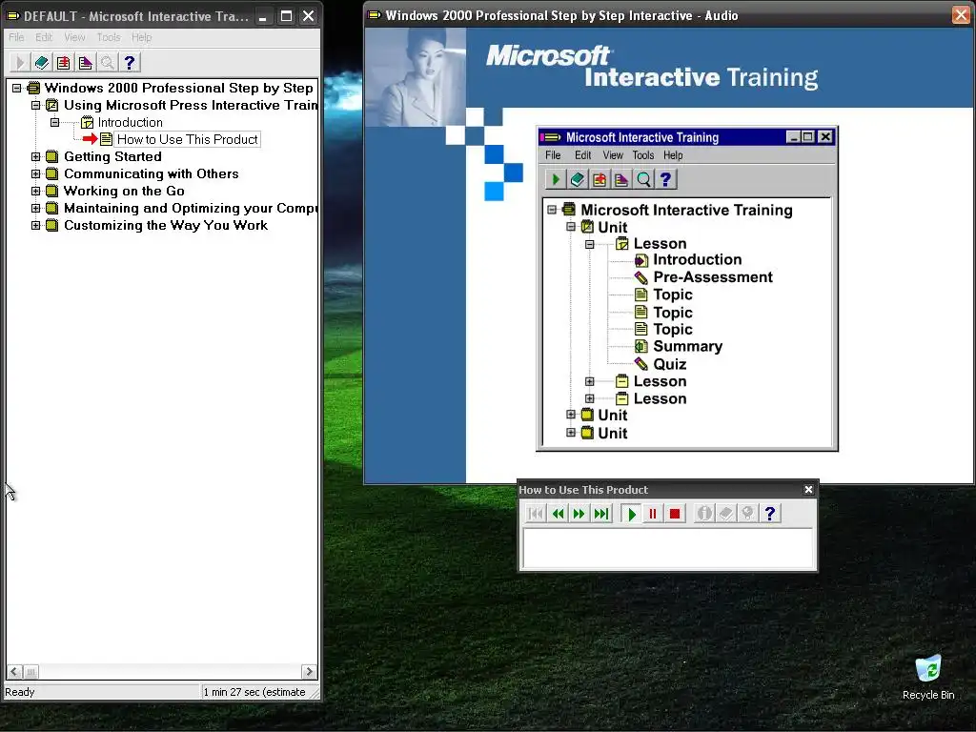Click Tools in the illustrated menu bar
976x732 pixels.
pyautogui.click(x=643, y=155)
